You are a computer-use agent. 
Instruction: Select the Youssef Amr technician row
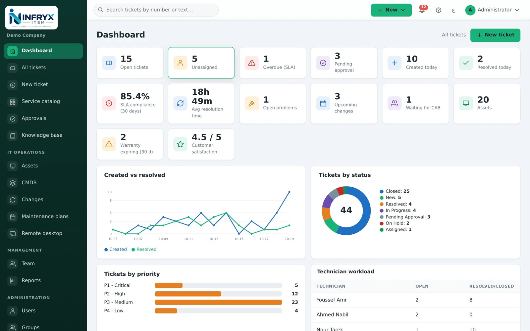coord(415,300)
